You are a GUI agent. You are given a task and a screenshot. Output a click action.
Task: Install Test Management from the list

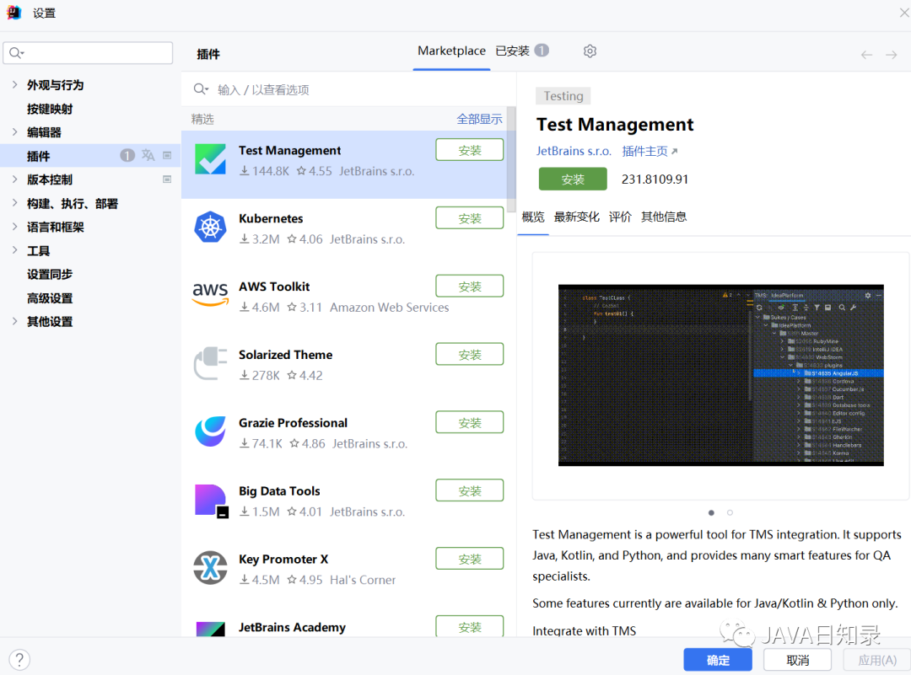click(470, 150)
